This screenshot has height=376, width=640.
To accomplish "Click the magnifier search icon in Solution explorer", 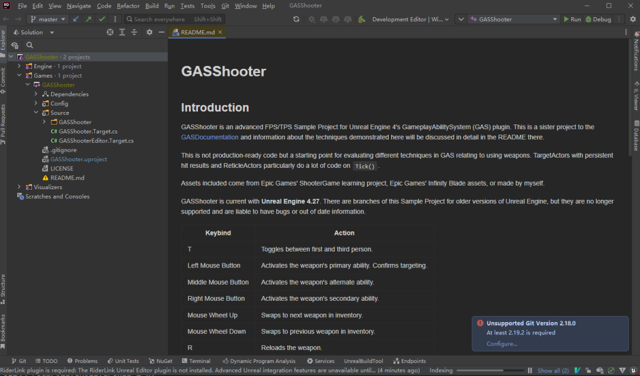I will [30, 45].
